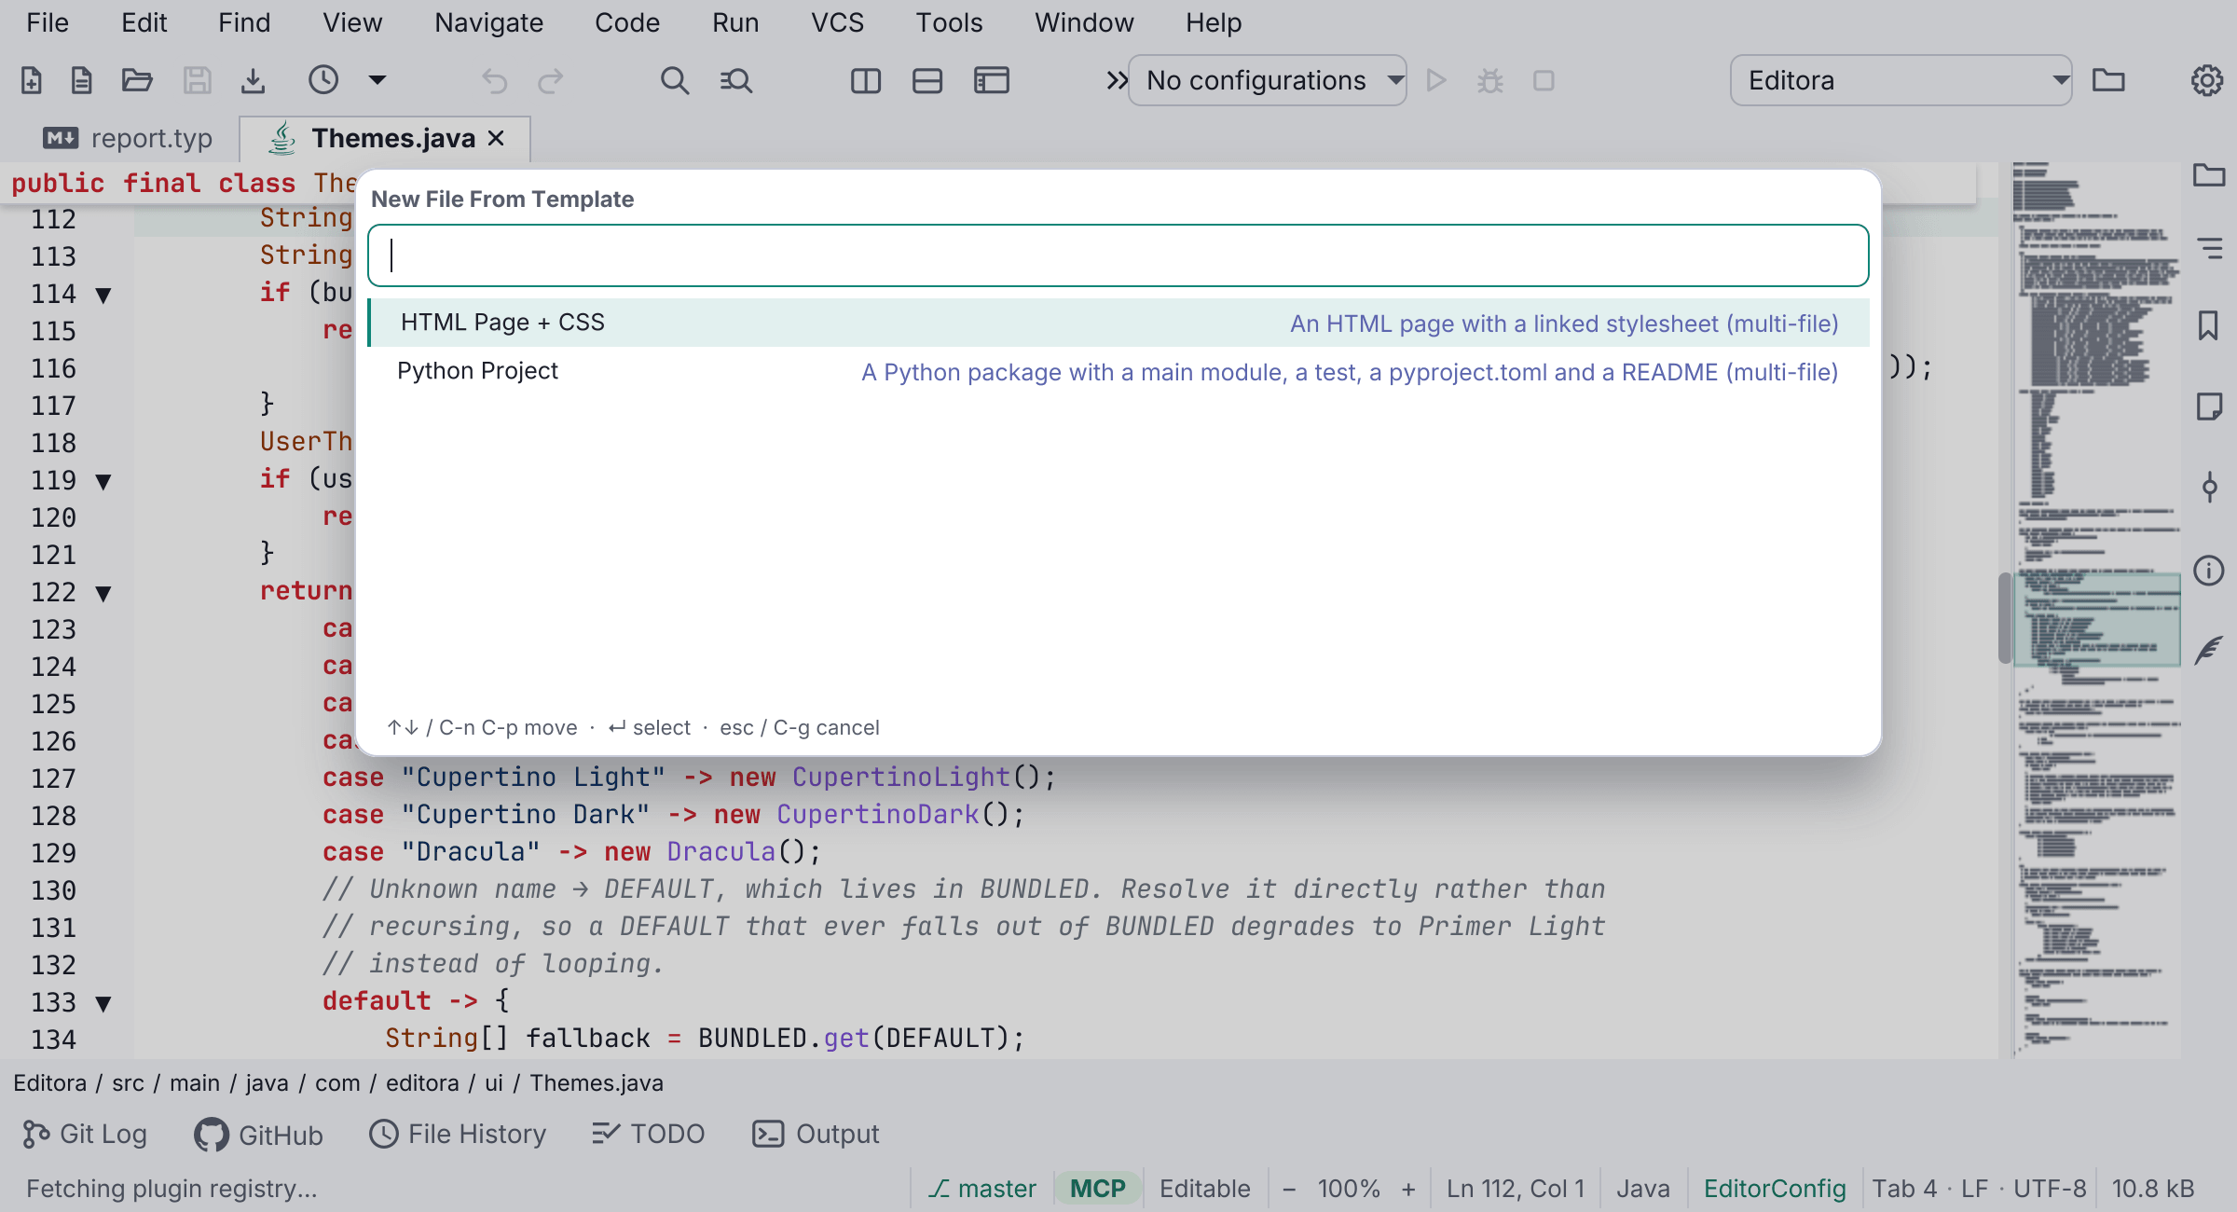Choose the Python Project template

[1118, 371]
